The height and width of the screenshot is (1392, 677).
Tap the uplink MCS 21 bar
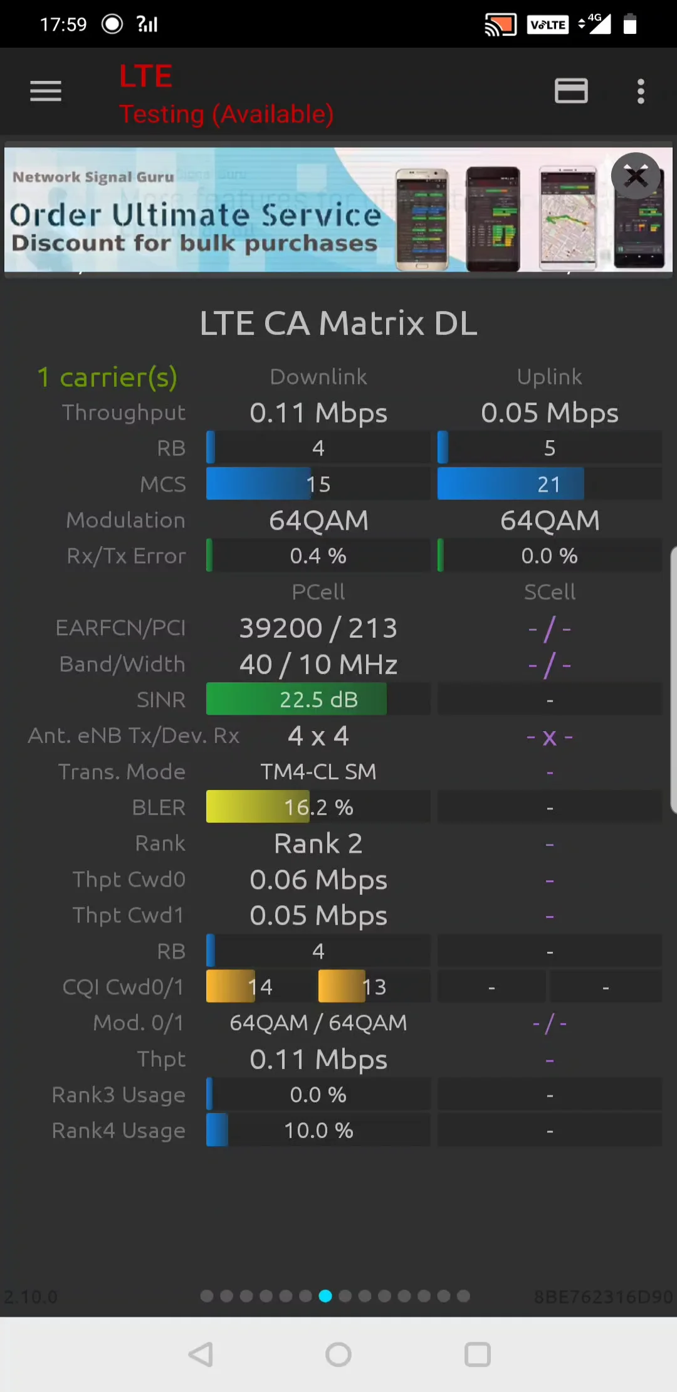tap(549, 483)
